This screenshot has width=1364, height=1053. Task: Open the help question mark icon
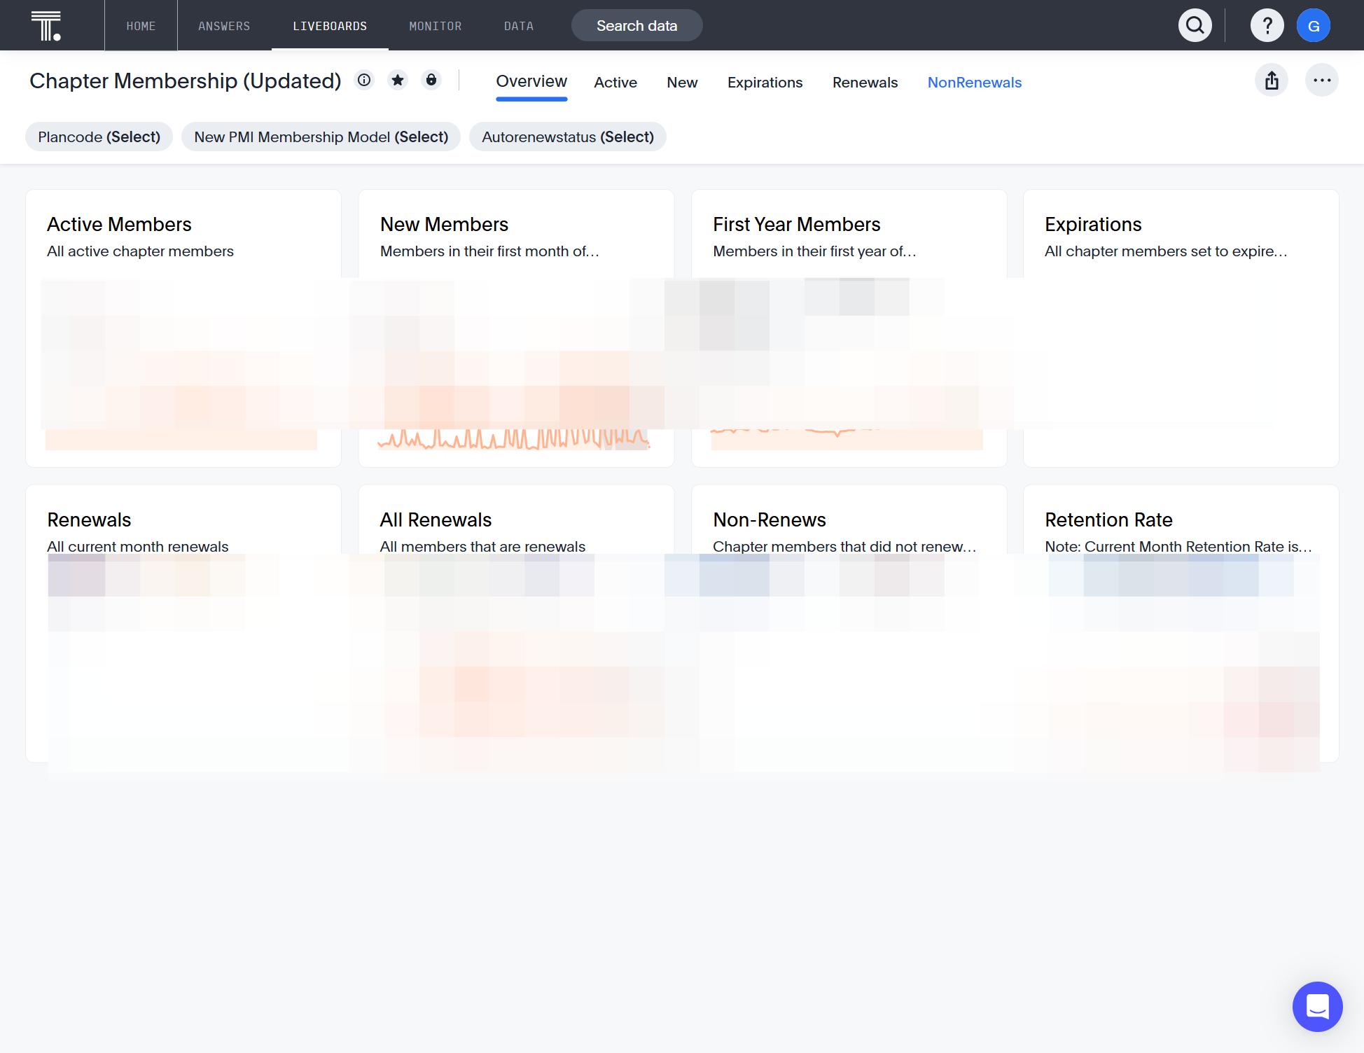pos(1267,26)
